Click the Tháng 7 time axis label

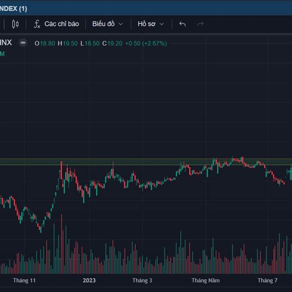267,280
